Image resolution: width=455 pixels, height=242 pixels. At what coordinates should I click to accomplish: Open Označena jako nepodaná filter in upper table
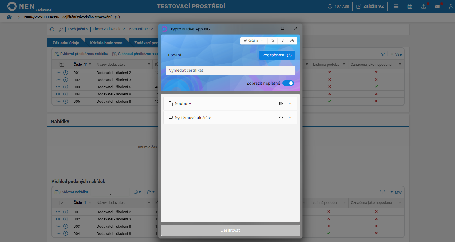pyautogui.click(x=400, y=65)
